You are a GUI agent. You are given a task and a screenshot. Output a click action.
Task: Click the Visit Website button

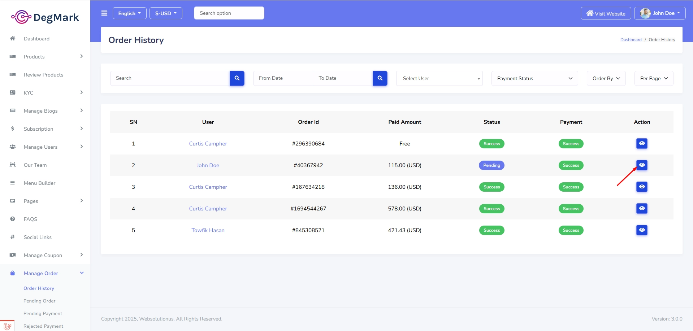pyautogui.click(x=606, y=13)
